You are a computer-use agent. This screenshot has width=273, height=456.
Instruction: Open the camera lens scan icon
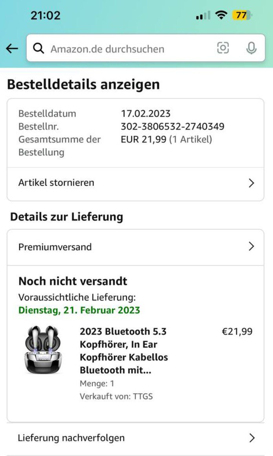[223, 48]
